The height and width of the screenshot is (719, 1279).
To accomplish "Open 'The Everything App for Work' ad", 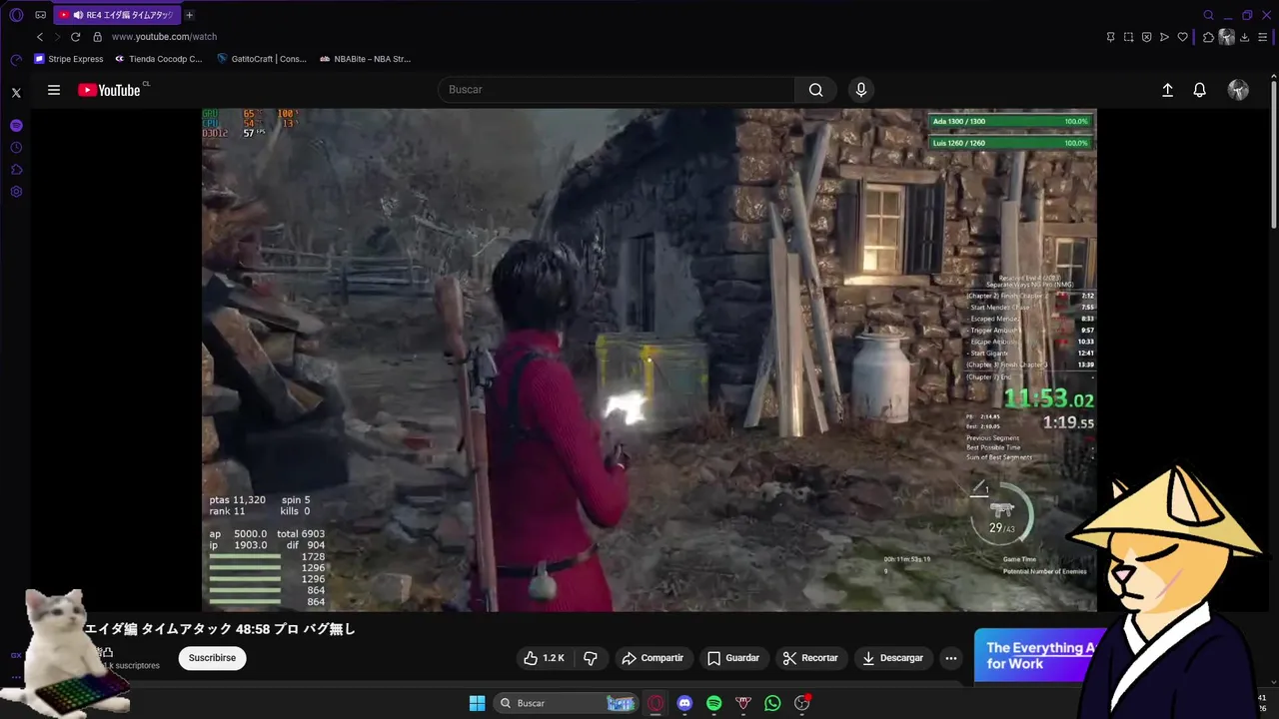I will 1039,655.
